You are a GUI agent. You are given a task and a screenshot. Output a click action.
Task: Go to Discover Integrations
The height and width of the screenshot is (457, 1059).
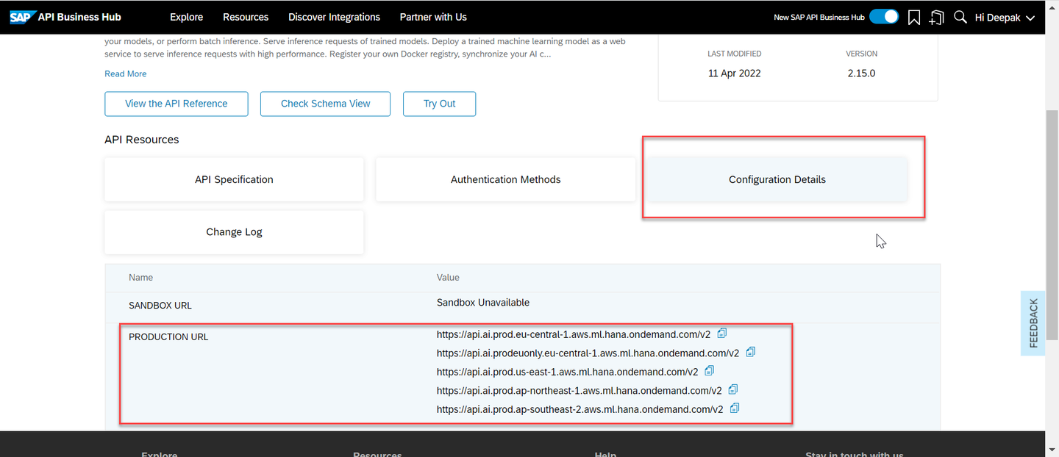(x=334, y=17)
